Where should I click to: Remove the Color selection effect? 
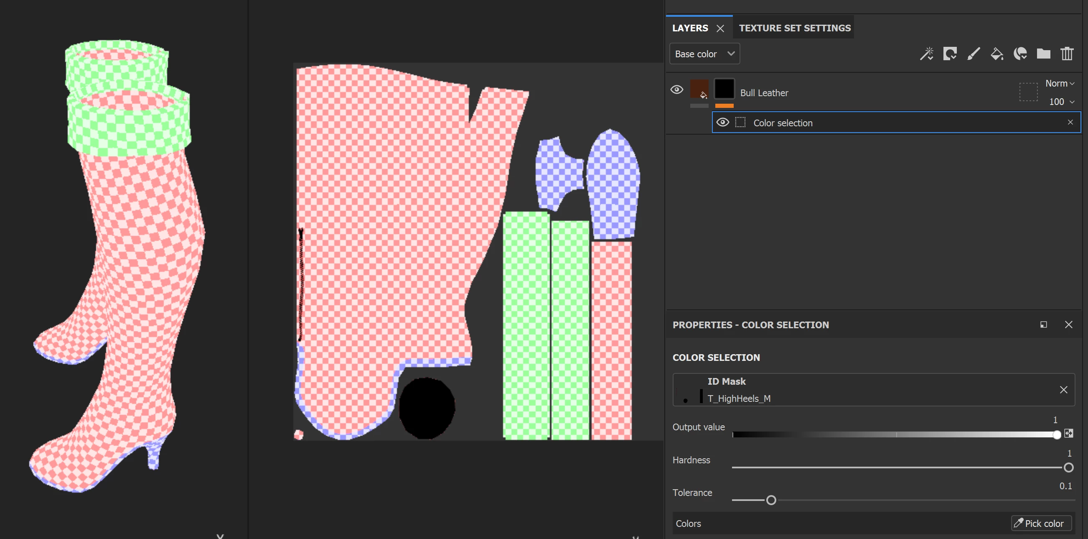point(1070,123)
